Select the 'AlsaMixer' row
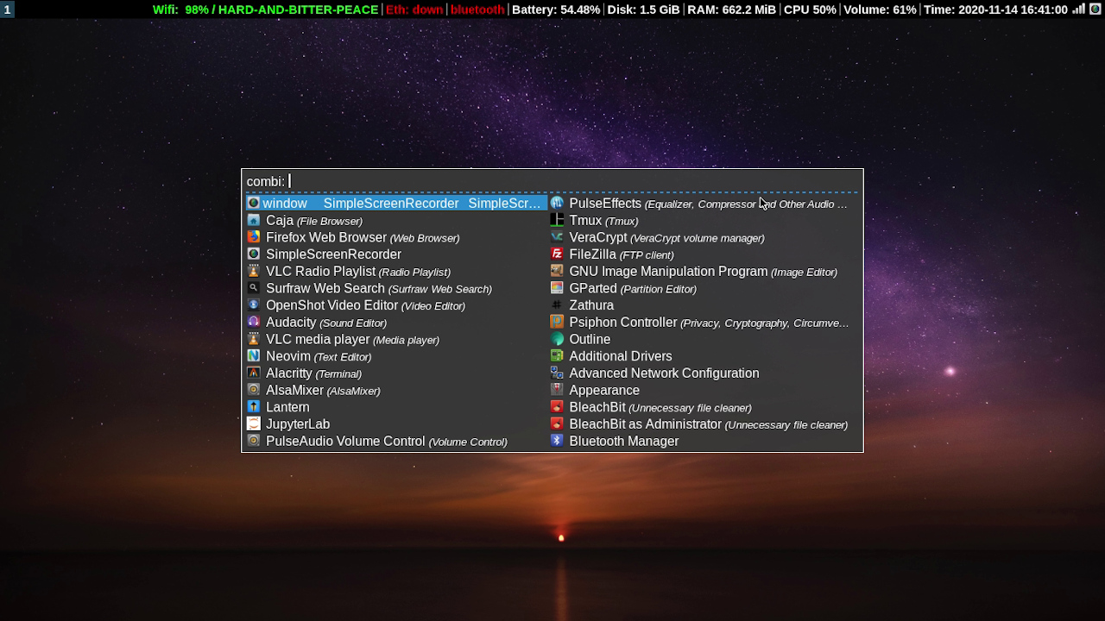The width and height of the screenshot is (1105, 621). 396,390
